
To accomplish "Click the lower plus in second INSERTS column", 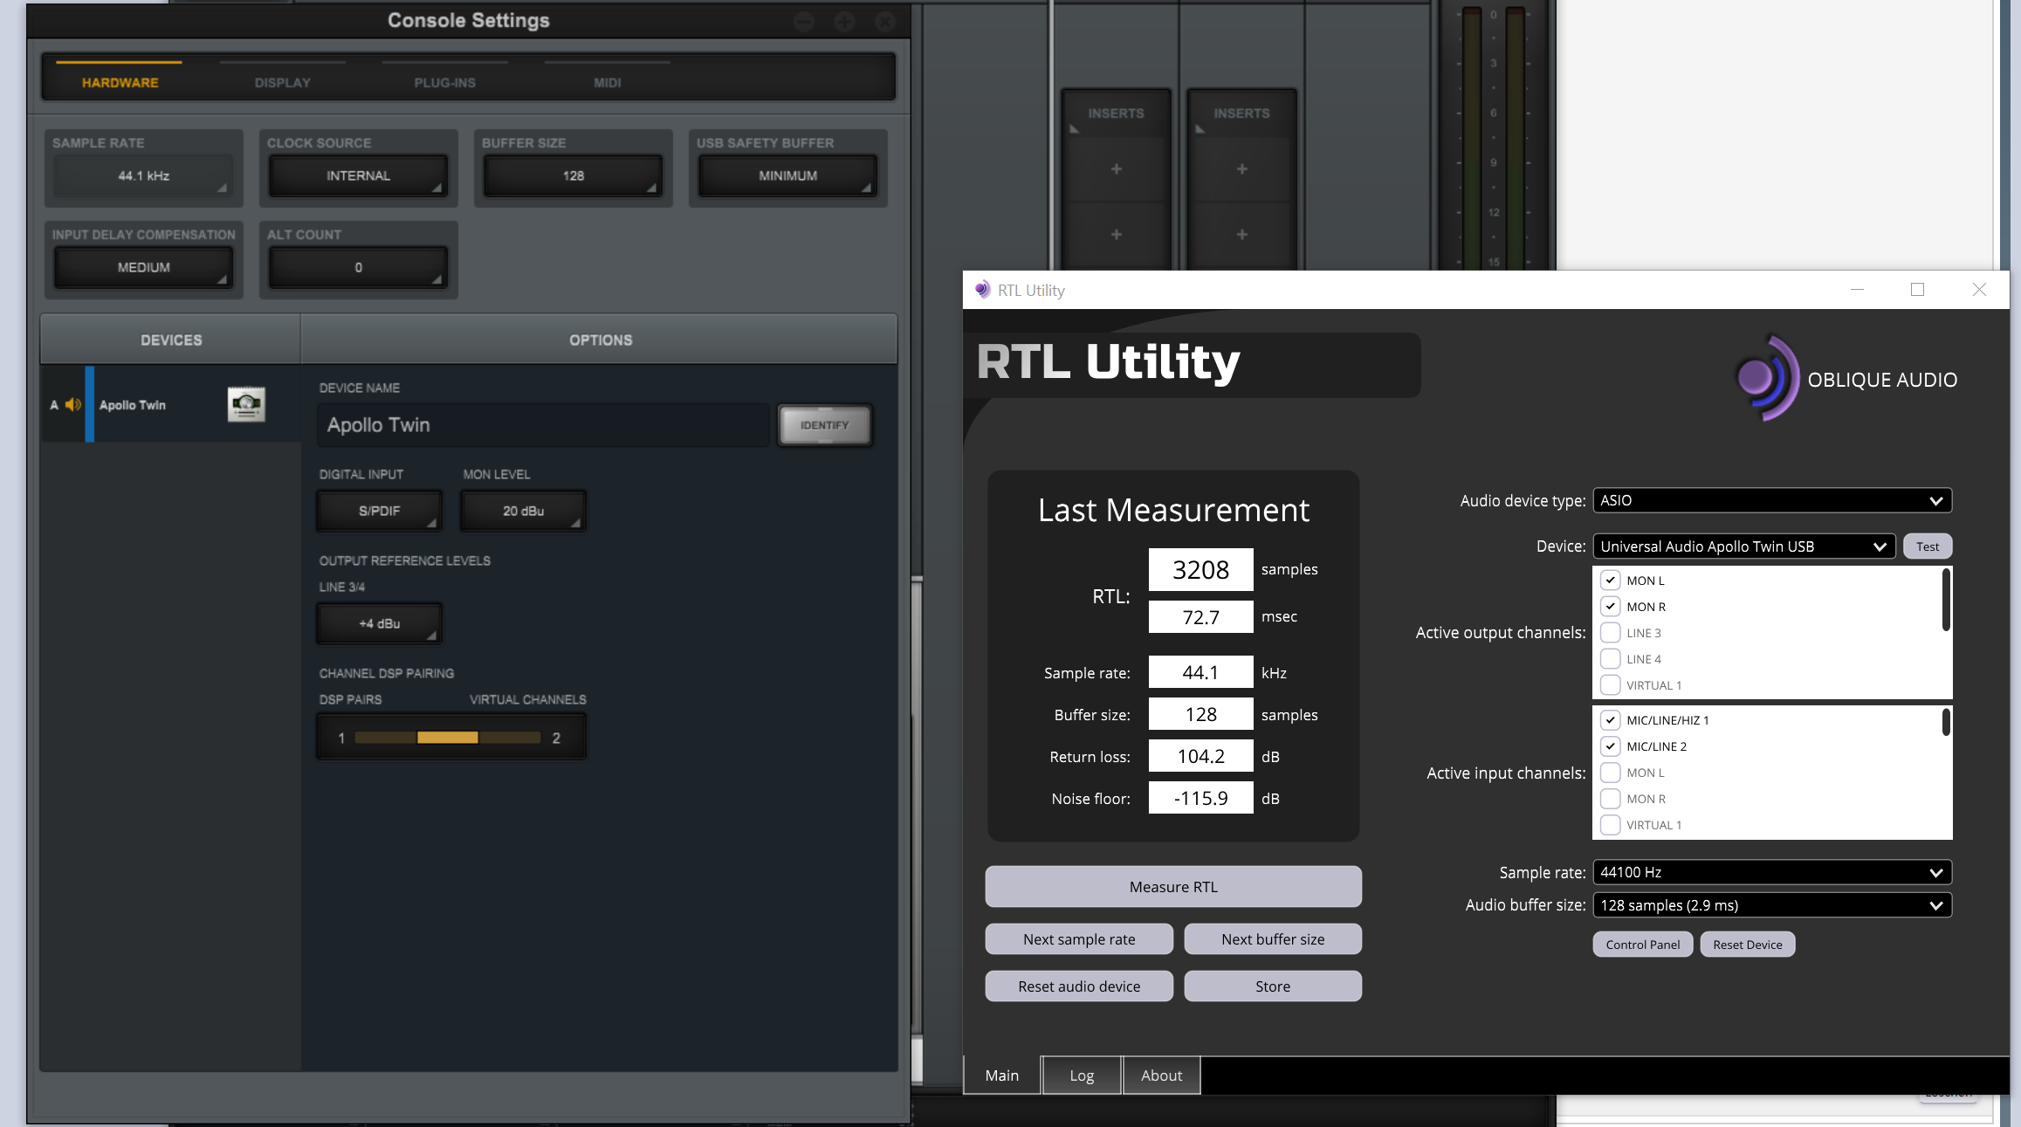I will 1241,235.
